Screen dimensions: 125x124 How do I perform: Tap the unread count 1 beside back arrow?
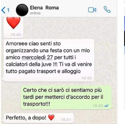coord(8,10)
